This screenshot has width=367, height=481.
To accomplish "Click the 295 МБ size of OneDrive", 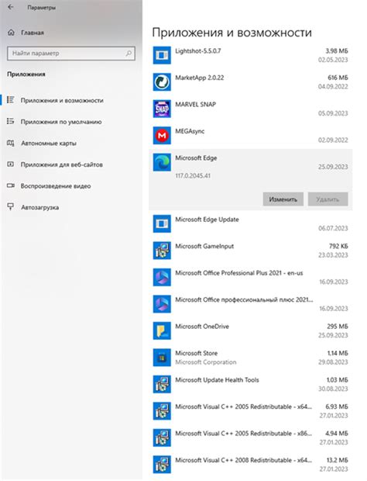I will pyautogui.click(x=338, y=327).
